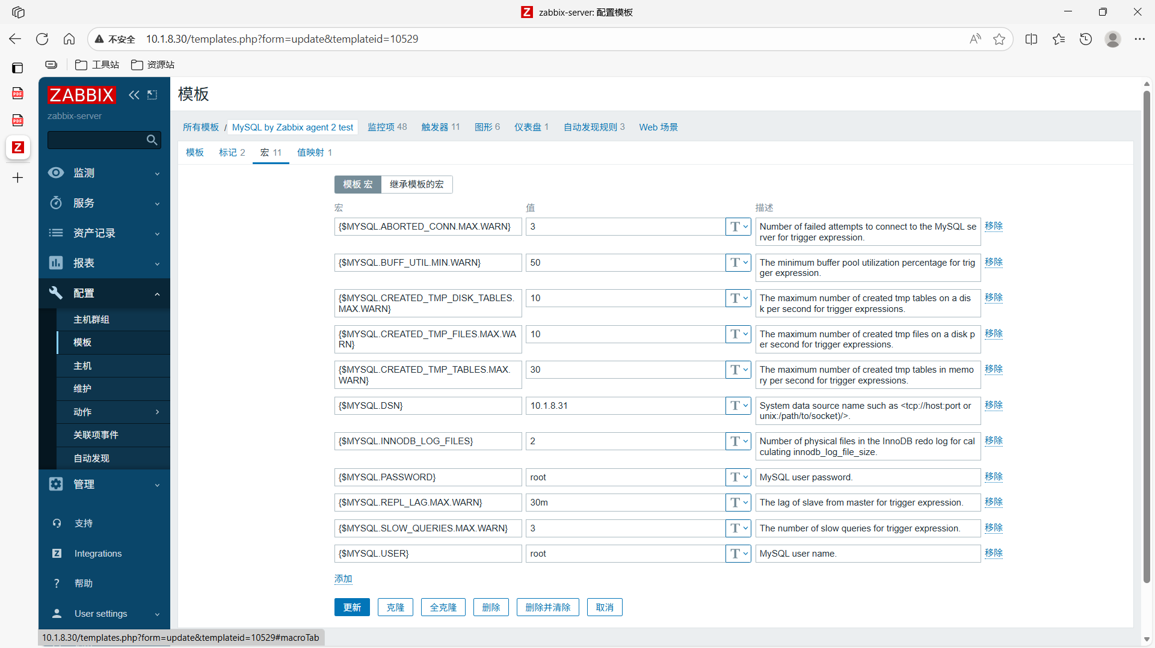The height and width of the screenshot is (648, 1155).
Task: Open value type dropdown for BUFF_UTIL macro
Action: (738, 263)
